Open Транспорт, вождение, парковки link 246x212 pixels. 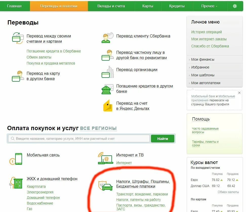142,194
